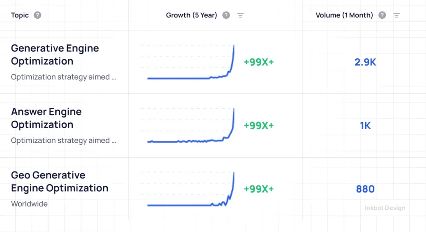Image resolution: width=426 pixels, height=232 pixels.
Task: Click the help icon beside Growth (5 Year)
Action: [226, 15]
